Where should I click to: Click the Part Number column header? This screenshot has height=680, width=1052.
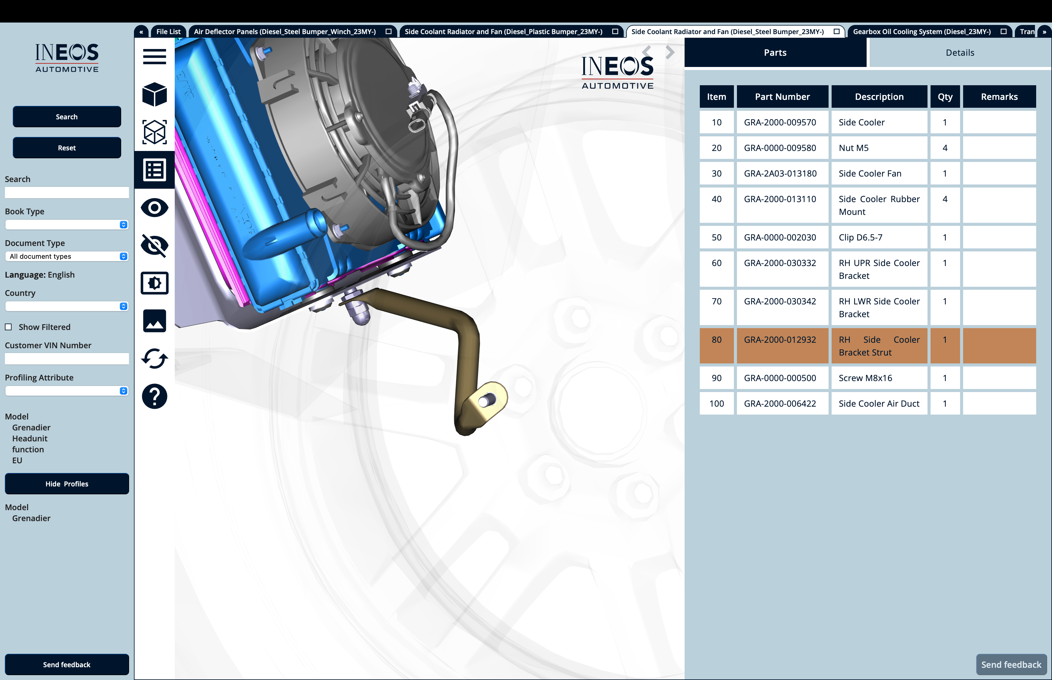[782, 96]
